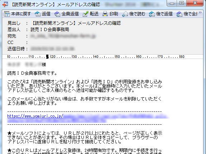Click the 印刷 text label

tap(114, 14)
